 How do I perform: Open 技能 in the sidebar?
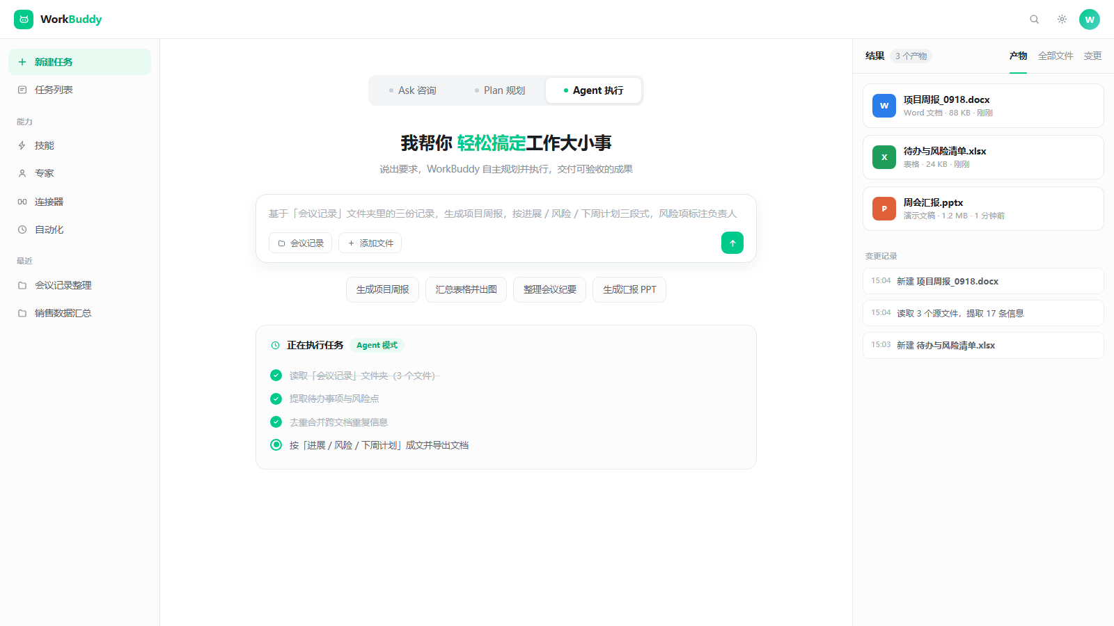pos(79,145)
